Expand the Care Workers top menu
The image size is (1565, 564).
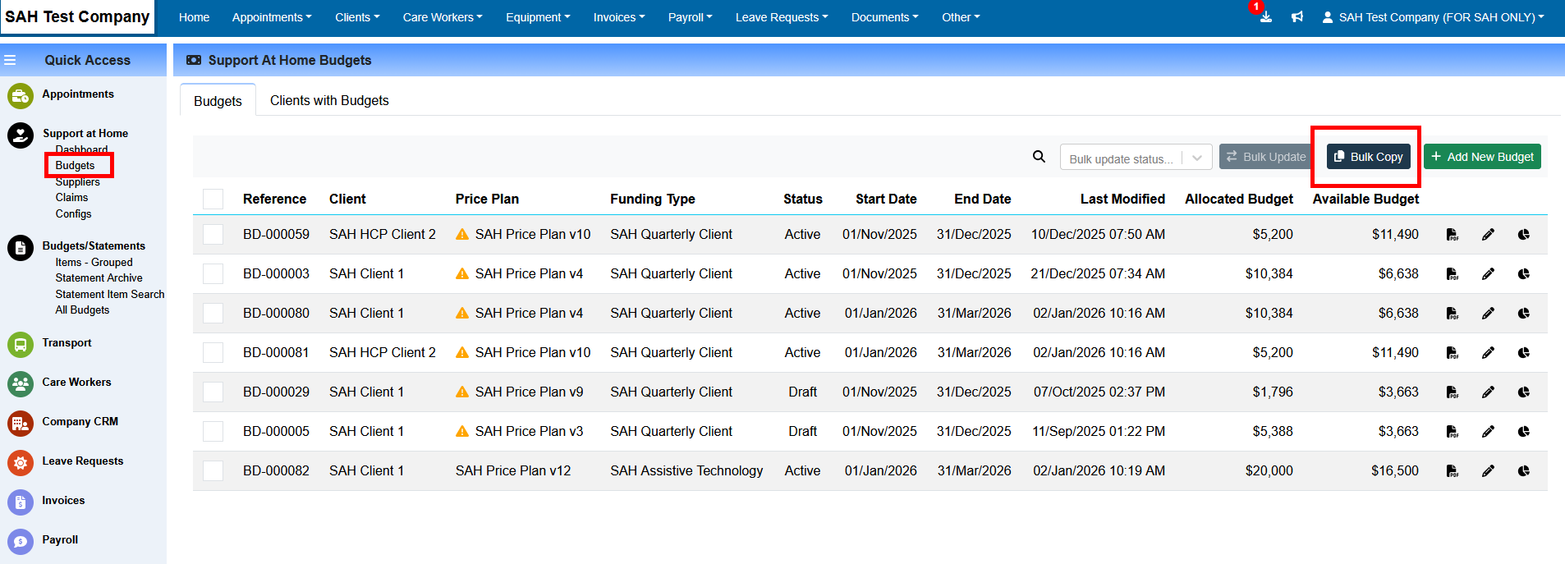442,17
